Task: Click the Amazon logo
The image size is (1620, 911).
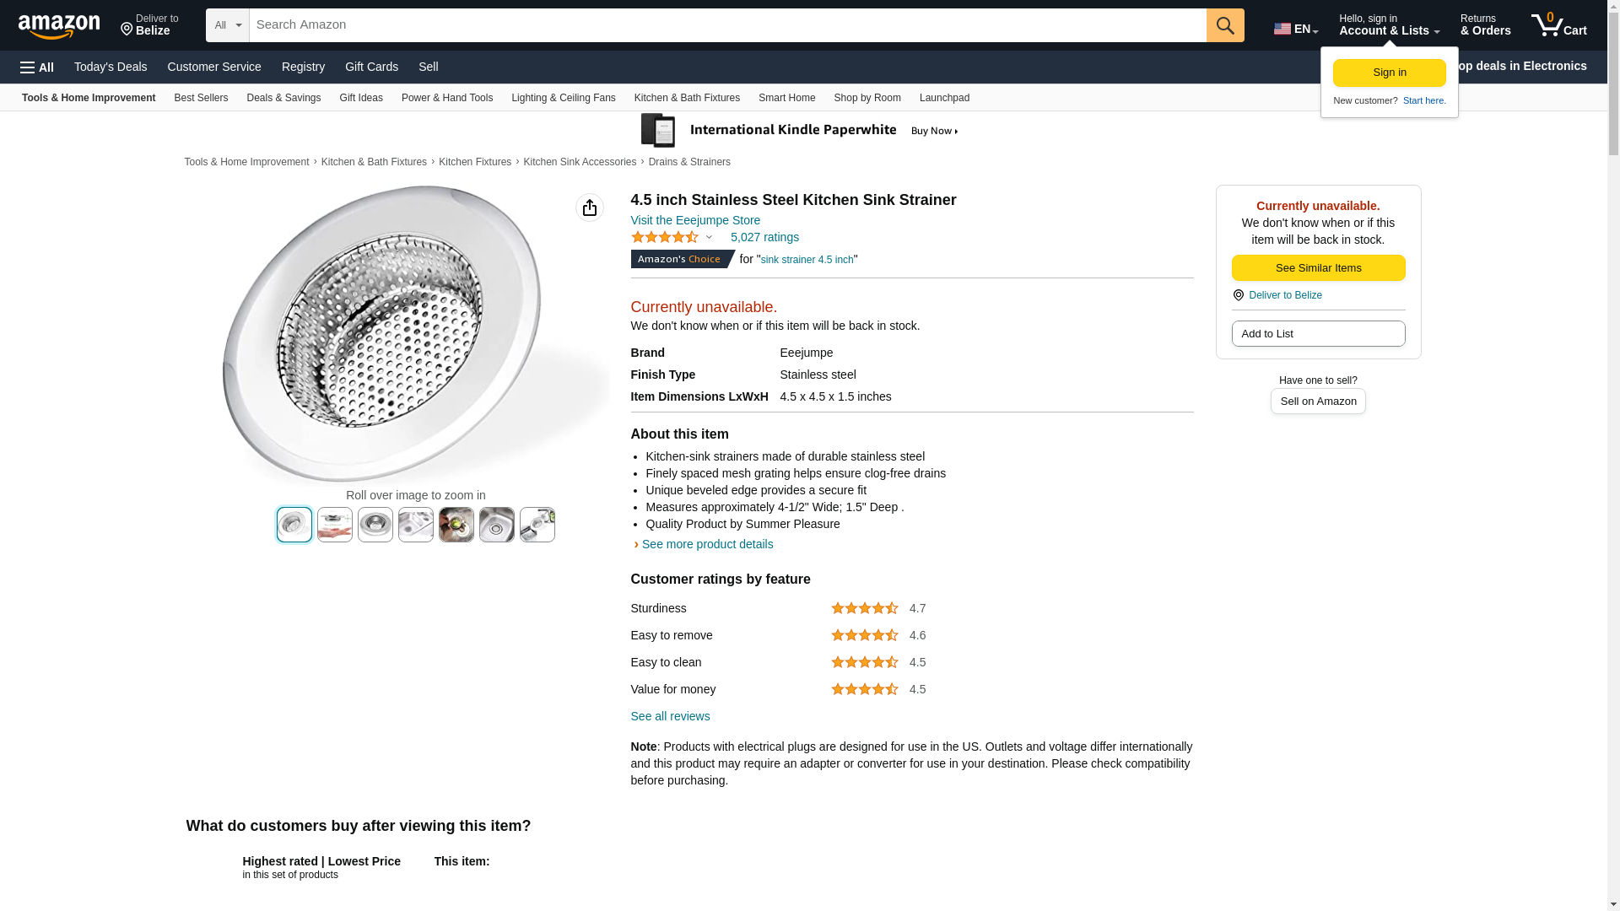Action: click(59, 26)
